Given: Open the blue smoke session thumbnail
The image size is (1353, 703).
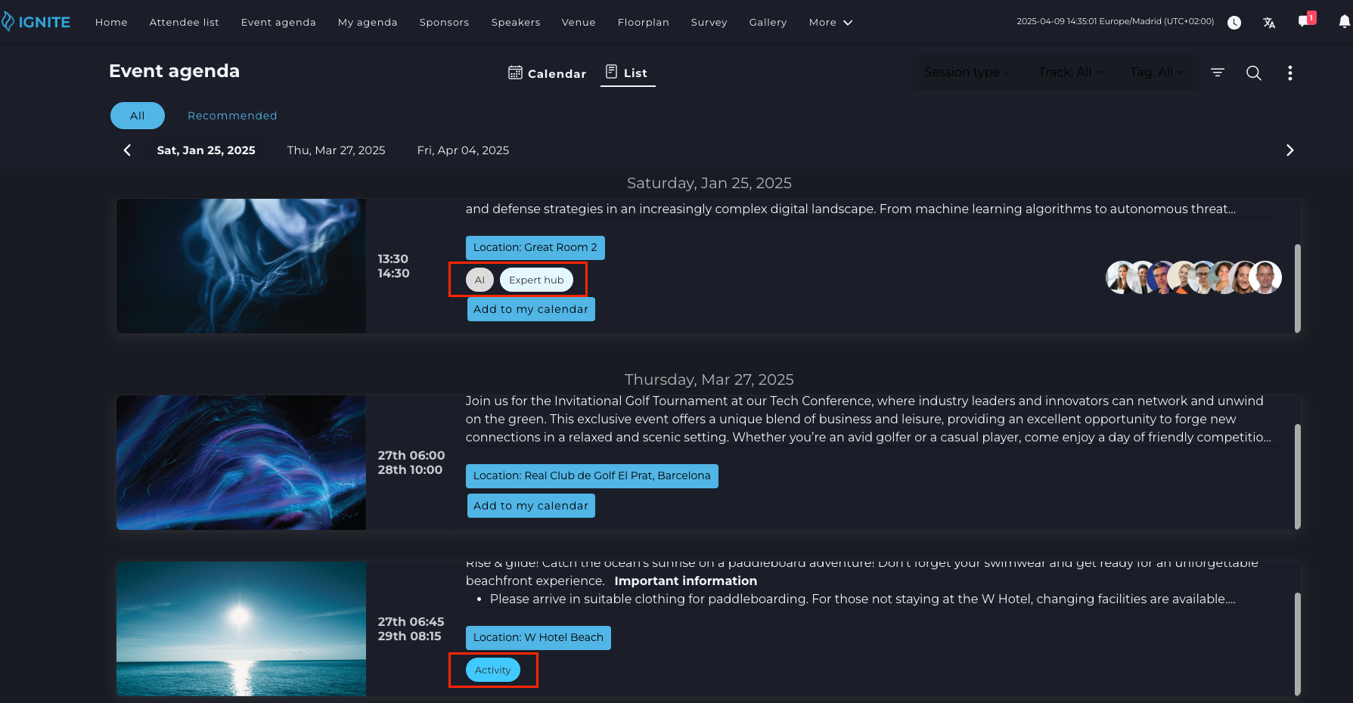Looking at the screenshot, I should point(241,266).
